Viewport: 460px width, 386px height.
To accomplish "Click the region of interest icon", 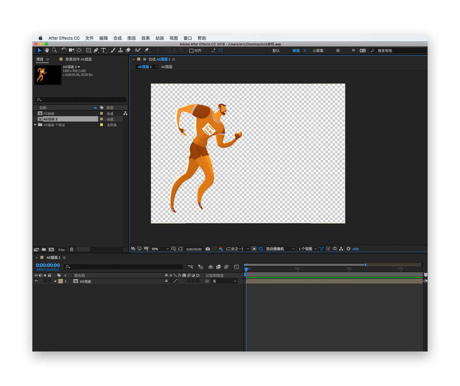I will click(x=254, y=249).
